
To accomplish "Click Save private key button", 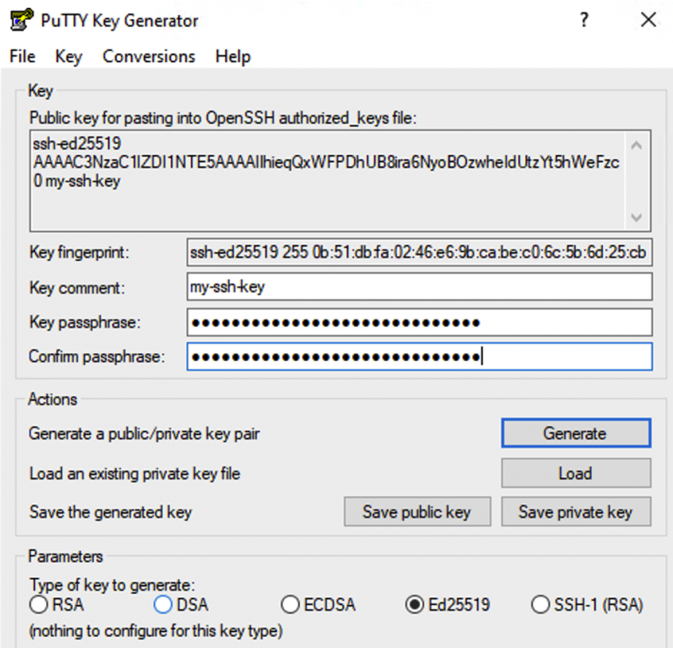I will click(x=576, y=511).
